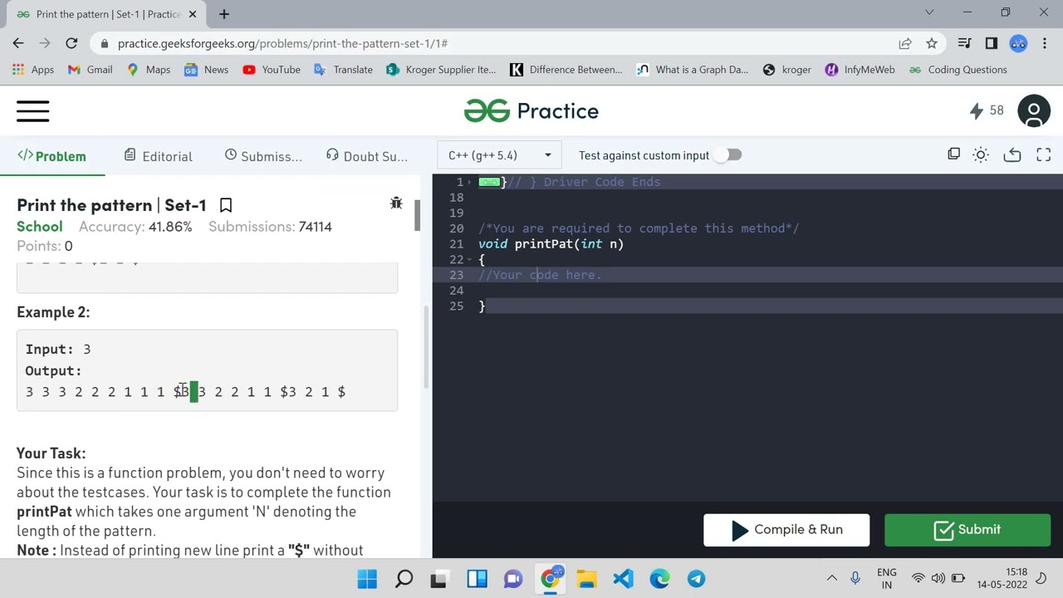Open the kroger bookmark
This screenshot has width=1063, height=598.
[786, 70]
